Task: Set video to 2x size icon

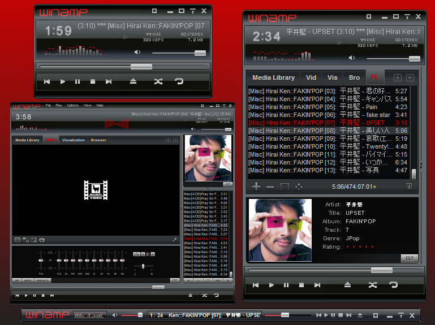Action: click(34, 240)
